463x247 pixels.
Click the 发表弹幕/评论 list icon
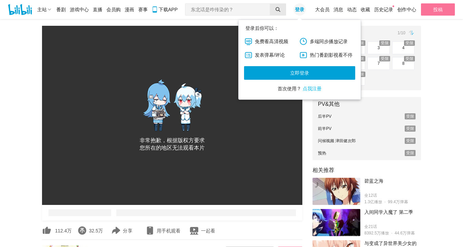click(x=248, y=55)
